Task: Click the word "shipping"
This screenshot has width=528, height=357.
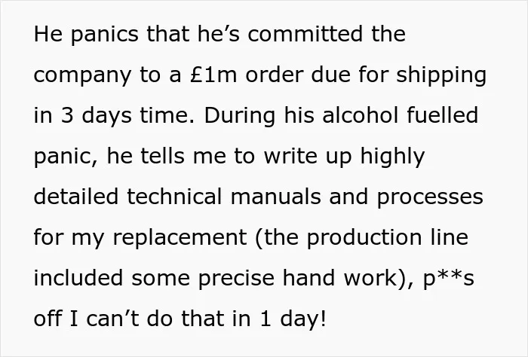Action: [441, 76]
